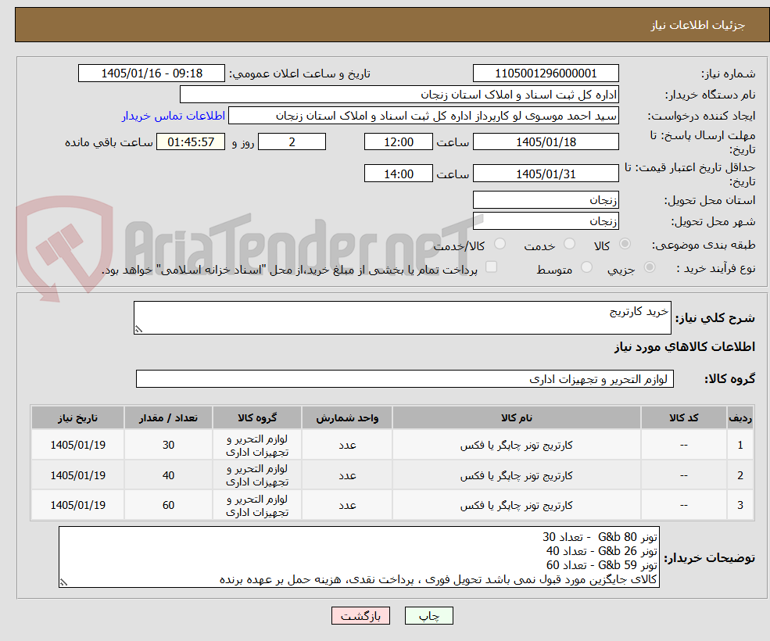Click the buyer organization name field

click(399, 95)
